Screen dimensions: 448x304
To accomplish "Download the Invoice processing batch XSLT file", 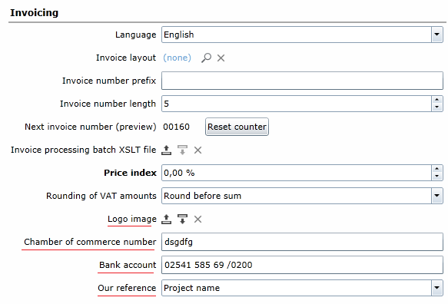I will point(182,150).
